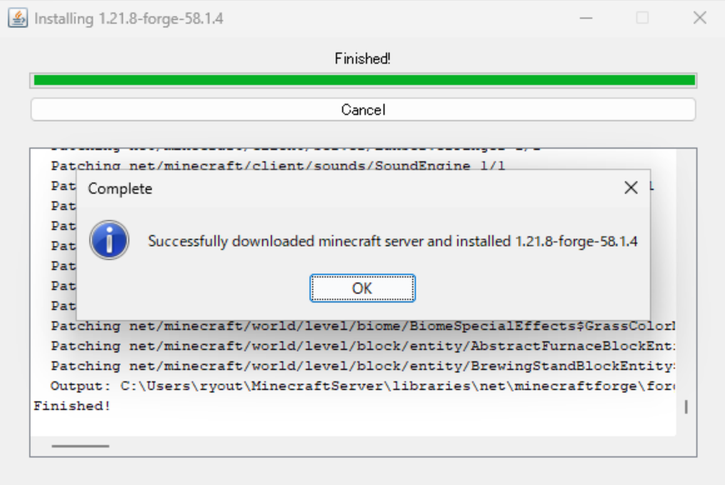Click the successfully installed message text
725x485 pixels.
pos(392,242)
